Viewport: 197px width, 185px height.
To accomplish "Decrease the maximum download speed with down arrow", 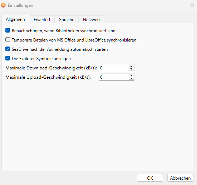I will (x=132, y=69).
